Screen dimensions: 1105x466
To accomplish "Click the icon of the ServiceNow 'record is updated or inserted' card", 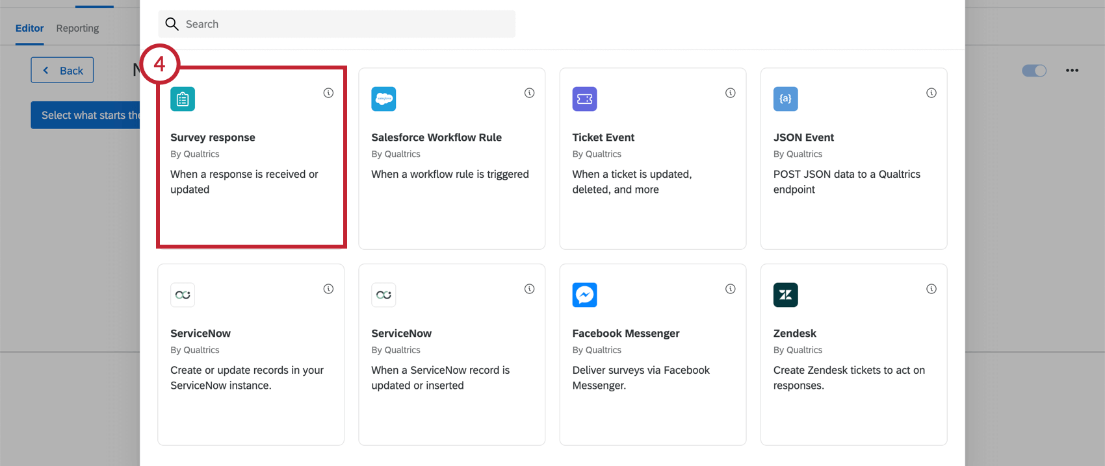I will (x=383, y=295).
